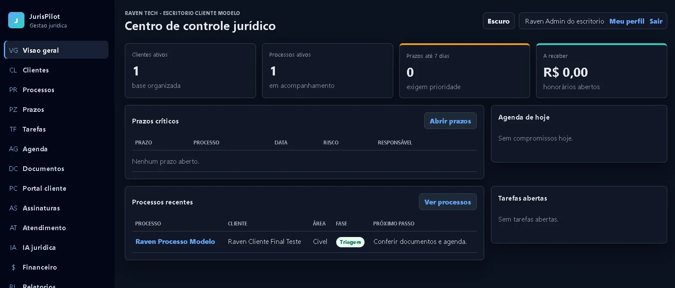Screen dimensions: 675x288
Task: Open the Documentos section
Action: pos(56,168)
